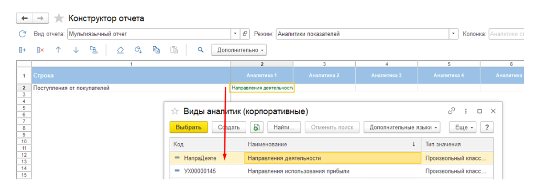
Task: Select the Строка header cell
Action: (x=132, y=76)
